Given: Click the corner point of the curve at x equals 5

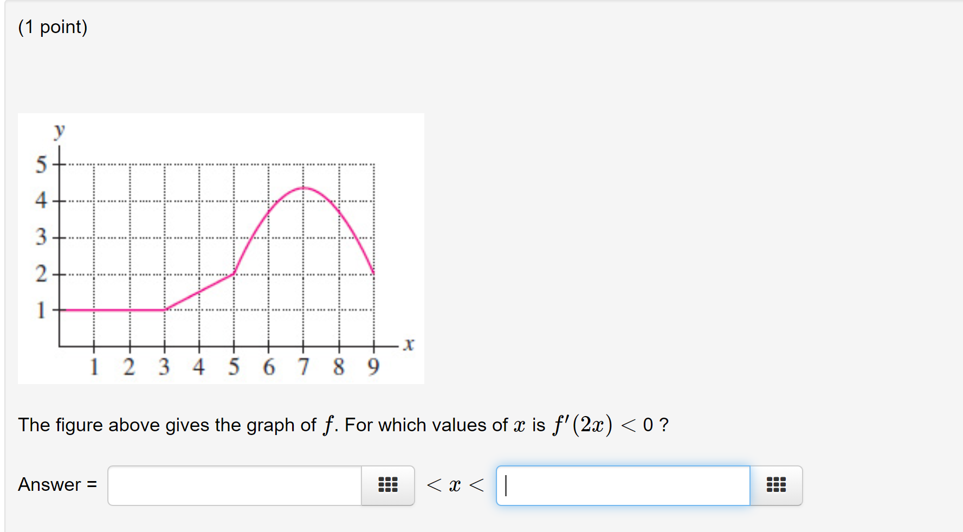Looking at the screenshot, I should click(x=234, y=274).
